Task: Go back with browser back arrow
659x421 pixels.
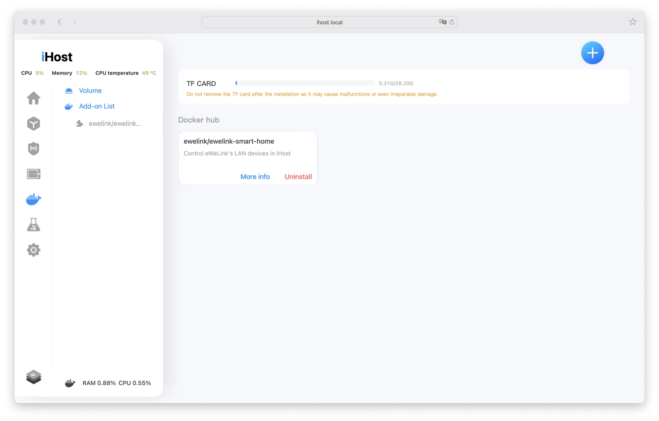Action: pos(60,22)
